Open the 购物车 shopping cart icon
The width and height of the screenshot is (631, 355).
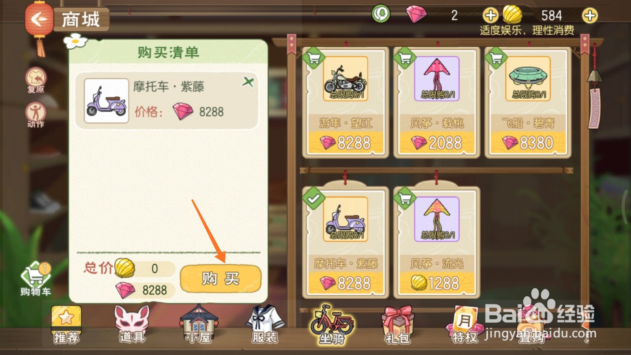(35, 279)
